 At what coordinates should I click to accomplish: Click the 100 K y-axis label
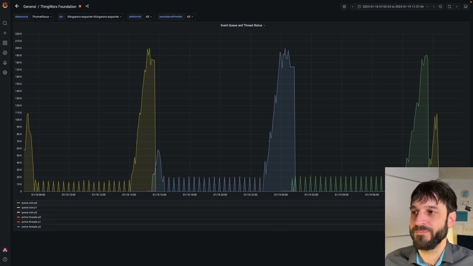coord(18,120)
